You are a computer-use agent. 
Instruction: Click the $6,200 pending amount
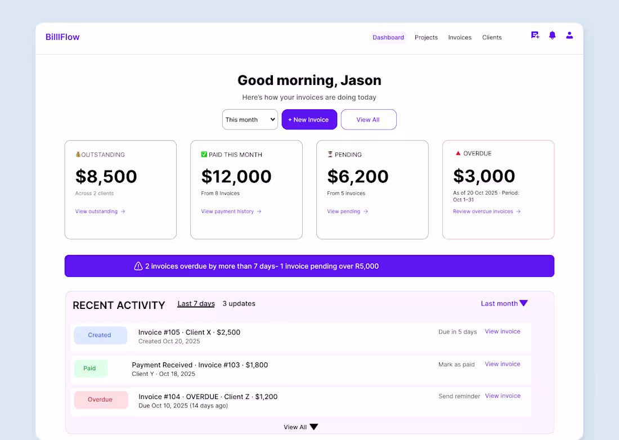(358, 177)
